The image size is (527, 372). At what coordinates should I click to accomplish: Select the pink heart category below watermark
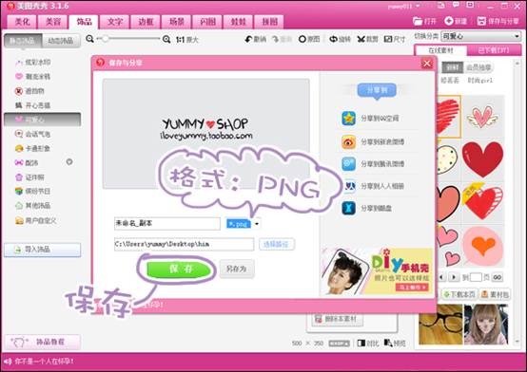pos(19,77)
